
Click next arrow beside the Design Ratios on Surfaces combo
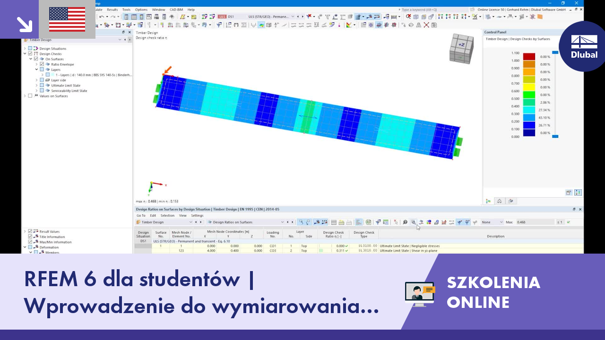[x=292, y=222]
